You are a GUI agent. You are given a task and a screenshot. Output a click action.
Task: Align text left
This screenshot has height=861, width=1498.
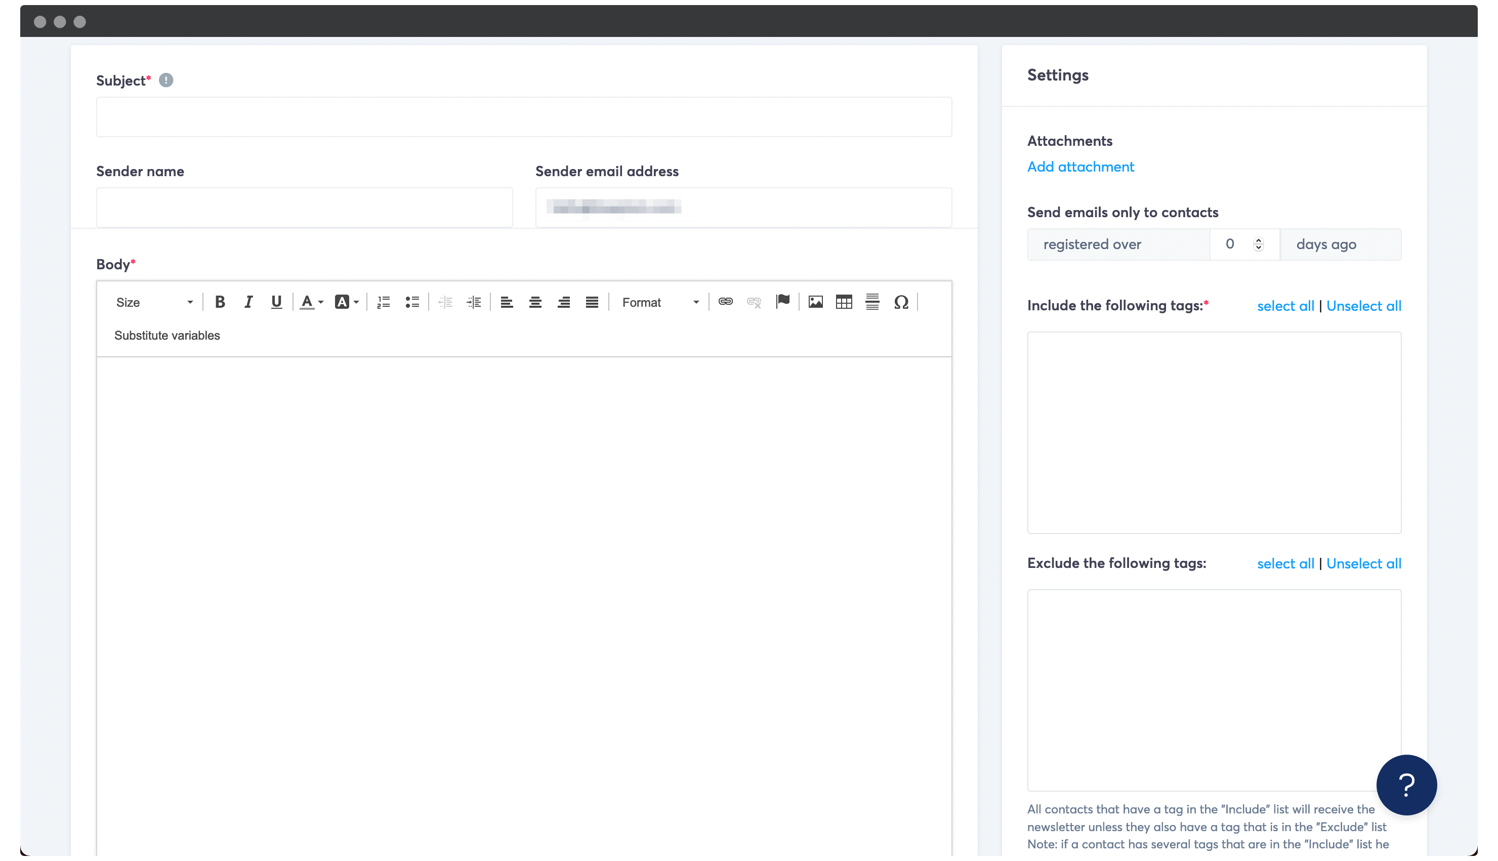[x=507, y=302]
